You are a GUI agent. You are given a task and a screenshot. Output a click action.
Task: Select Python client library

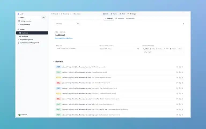point(173,49)
